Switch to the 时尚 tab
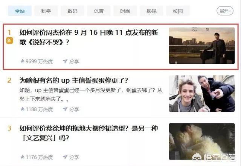Screen dimensions: 241x166 pyautogui.click(x=125, y=11)
